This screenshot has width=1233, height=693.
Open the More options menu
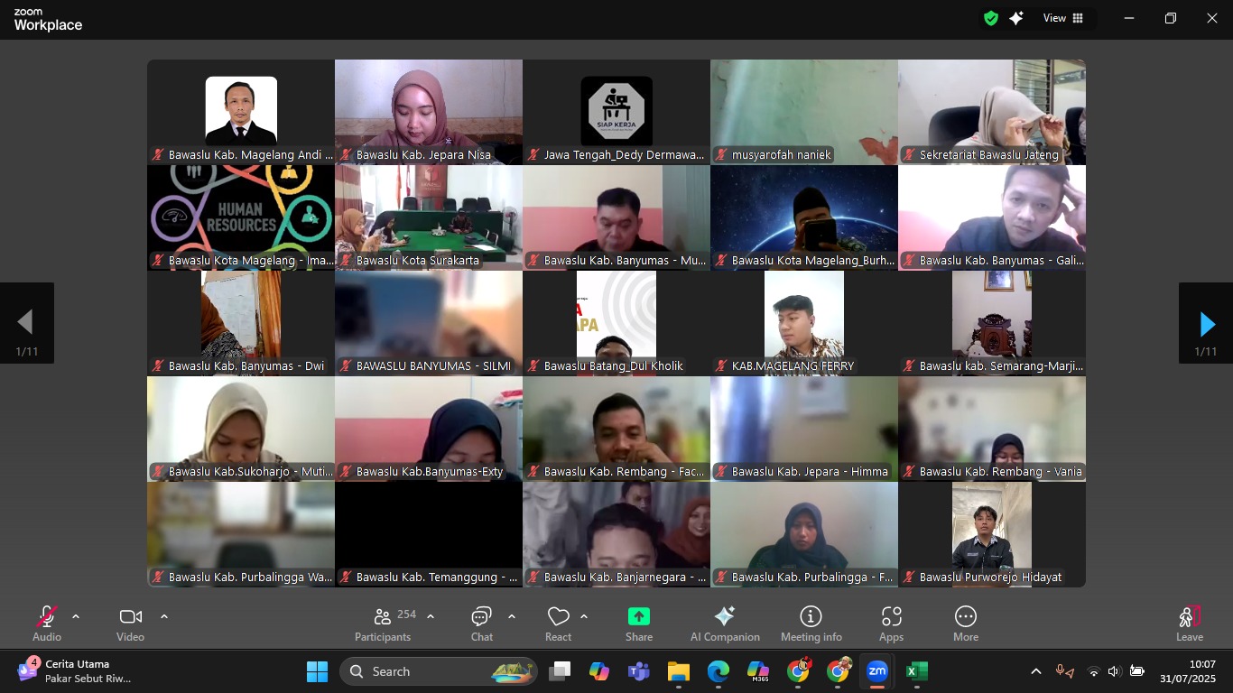(965, 623)
